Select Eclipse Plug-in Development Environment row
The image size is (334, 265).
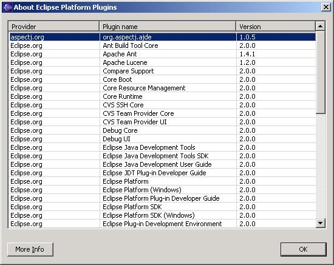pos(162,224)
